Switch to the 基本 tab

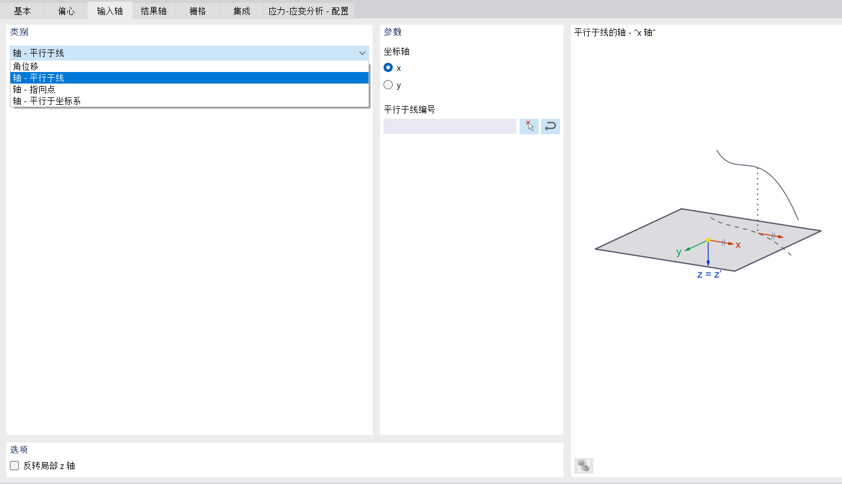23,10
